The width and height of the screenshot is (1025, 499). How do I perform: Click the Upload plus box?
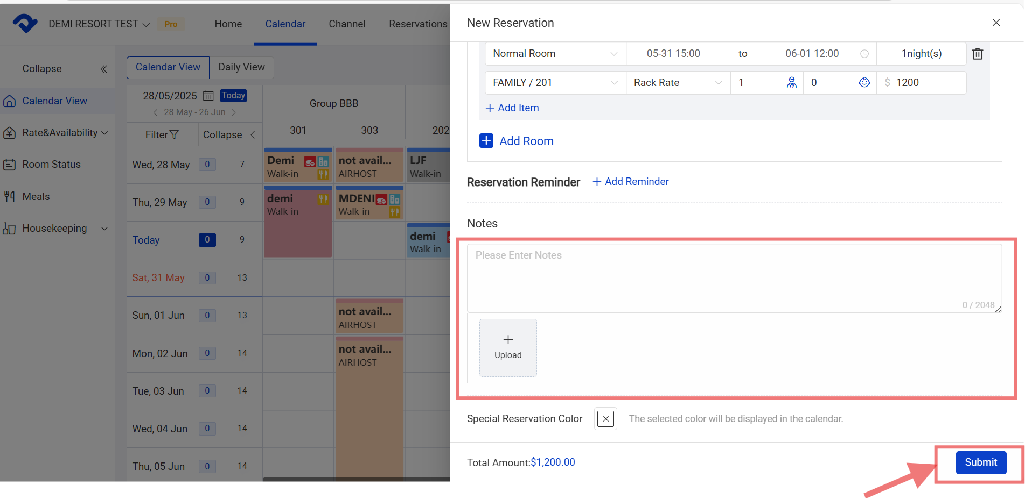click(x=507, y=347)
